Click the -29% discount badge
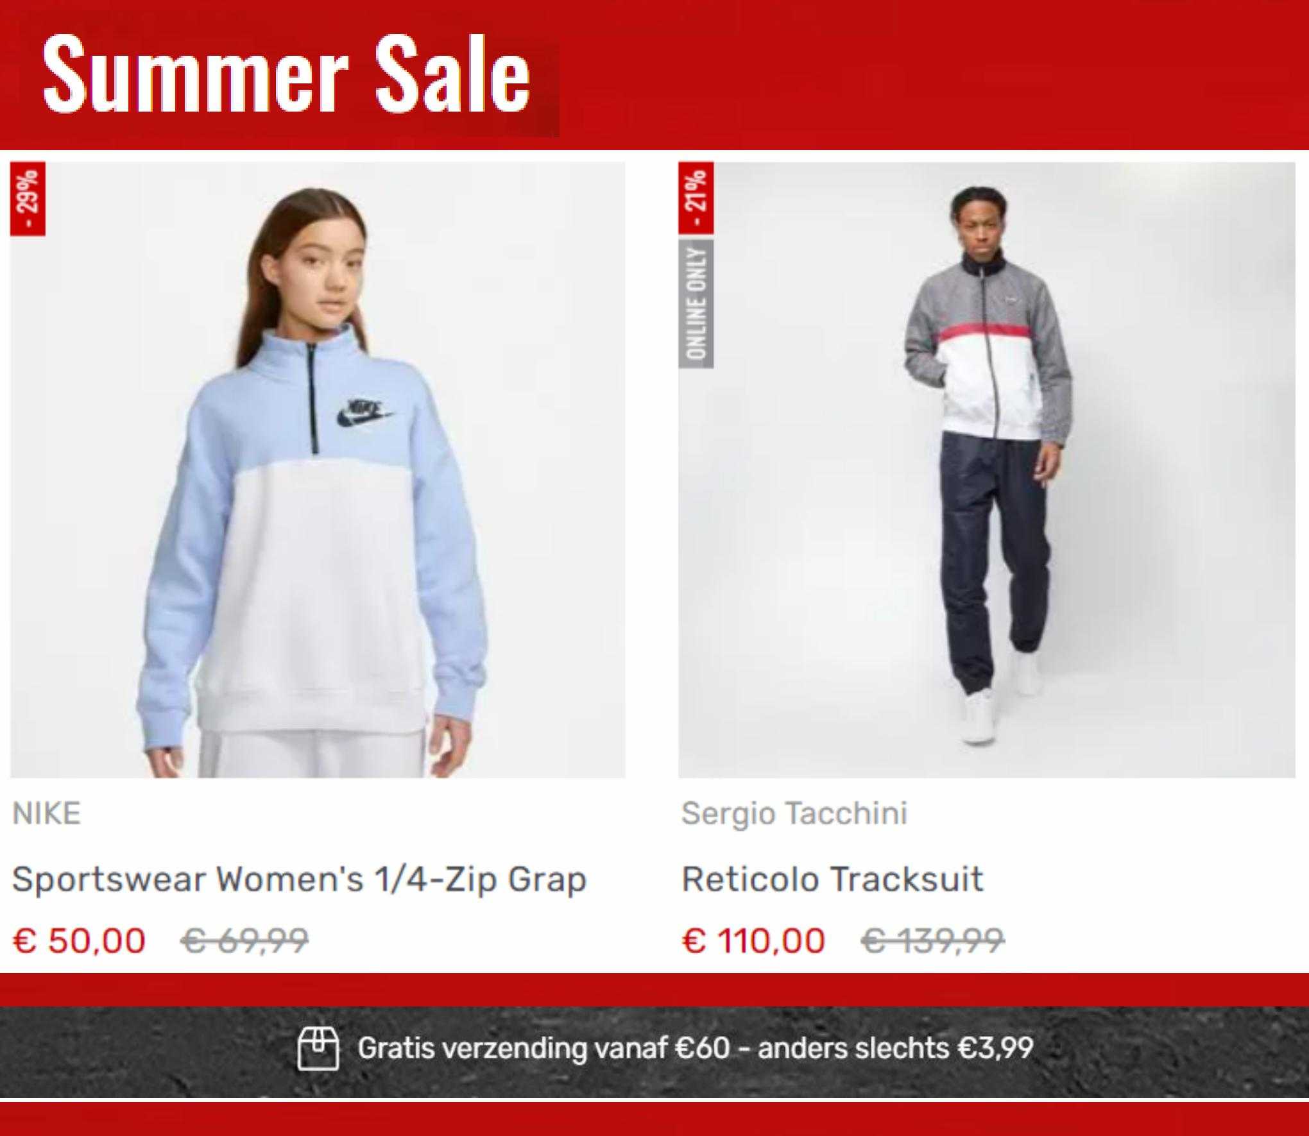The width and height of the screenshot is (1309, 1136). click(28, 199)
